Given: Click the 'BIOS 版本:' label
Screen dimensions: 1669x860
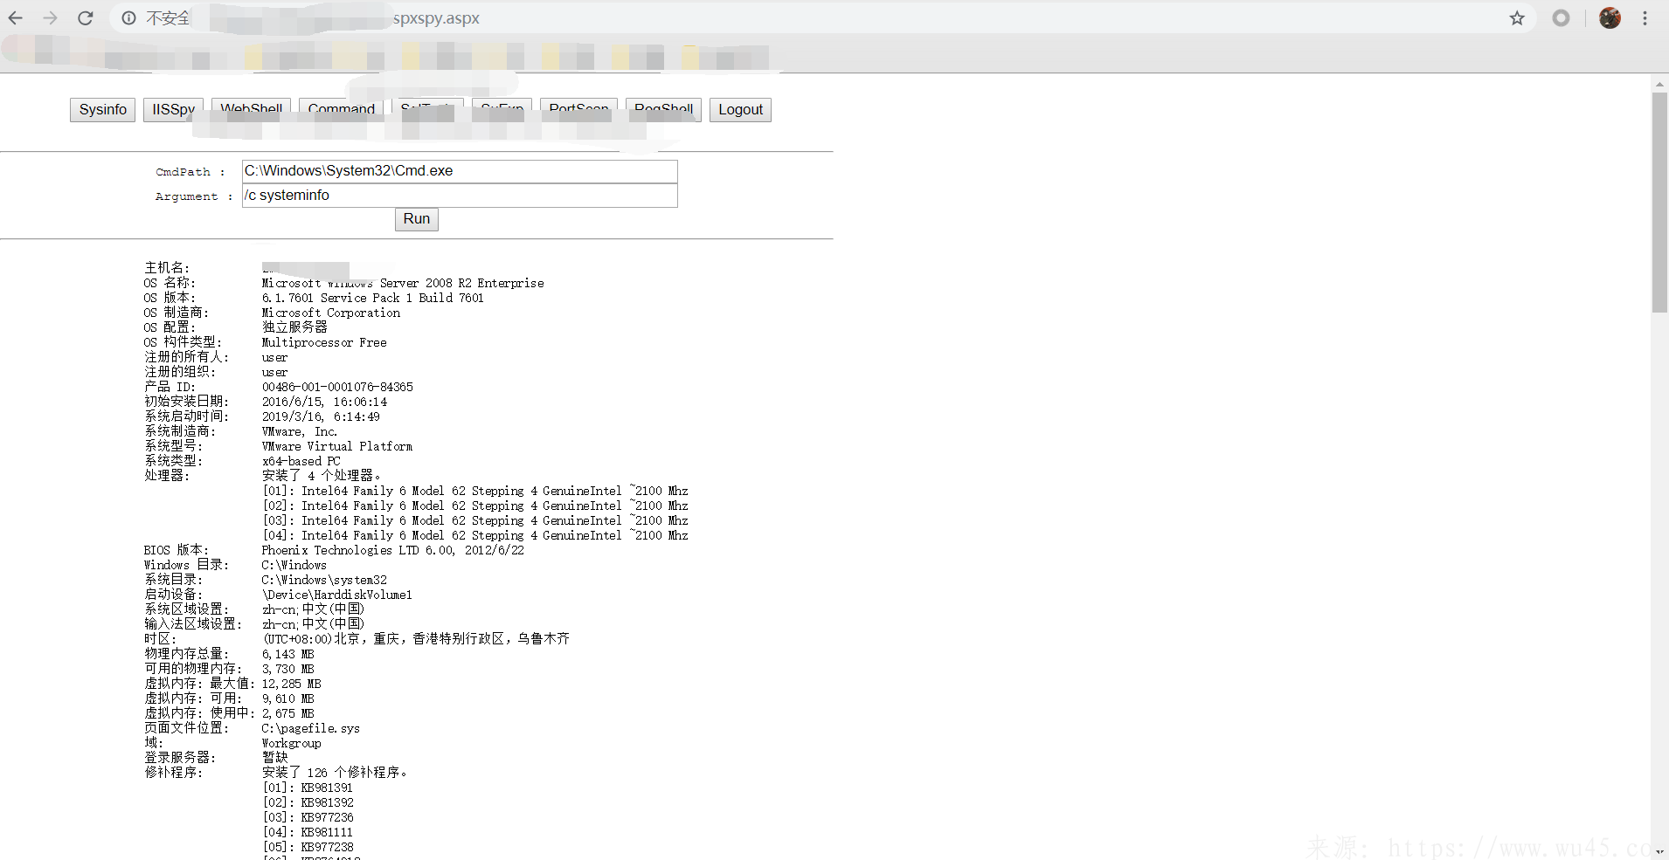Looking at the screenshot, I should (x=177, y=550).
